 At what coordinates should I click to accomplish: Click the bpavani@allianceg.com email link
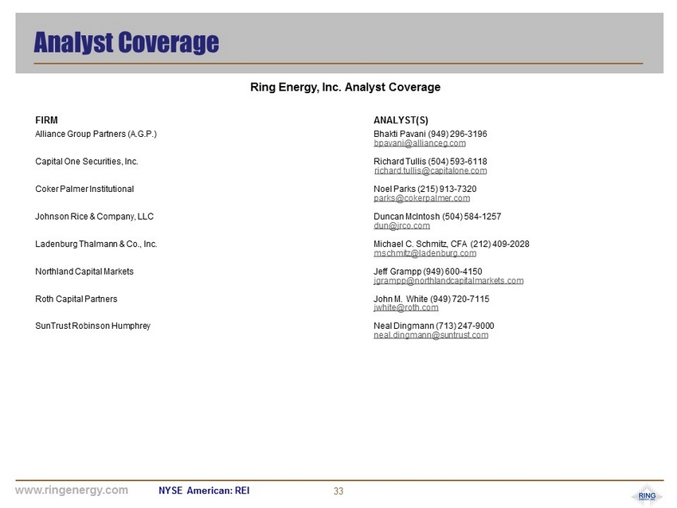(420, 143)
